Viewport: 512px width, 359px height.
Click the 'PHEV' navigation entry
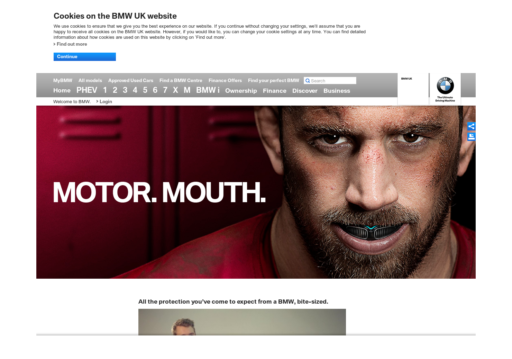click(86, 90)
